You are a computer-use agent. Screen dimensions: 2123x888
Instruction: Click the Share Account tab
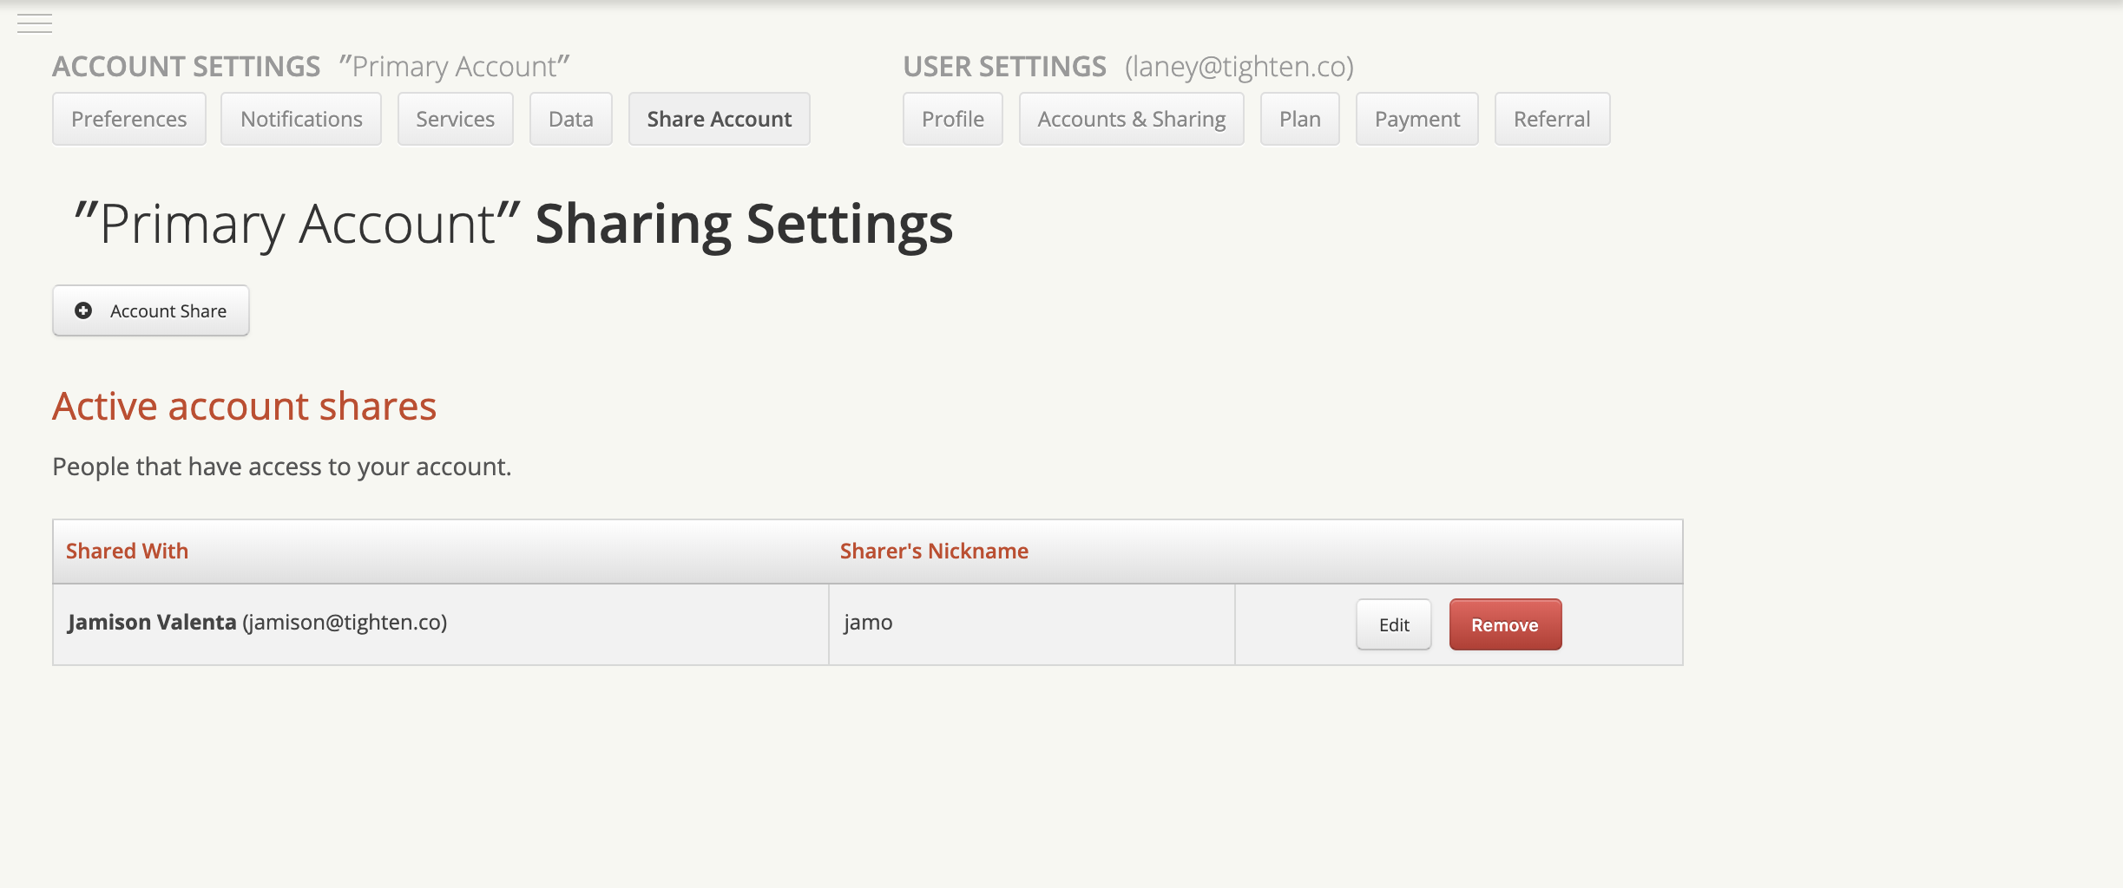coord(719,119)
